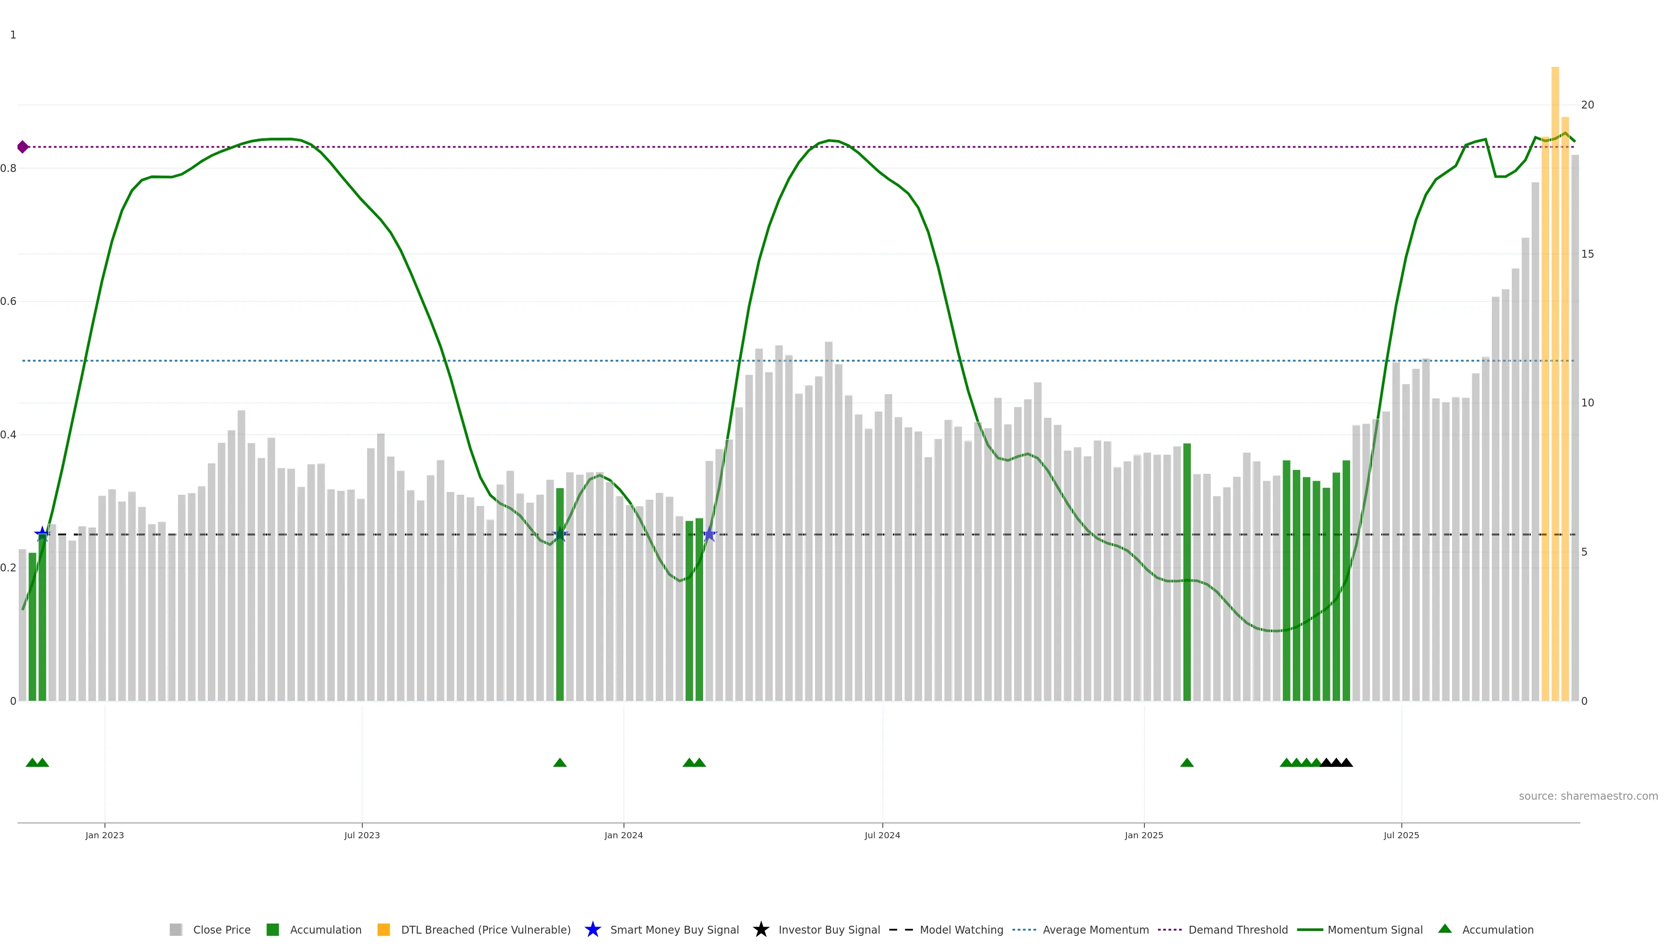Click the Jul 2024 axis label

[882, 835]
